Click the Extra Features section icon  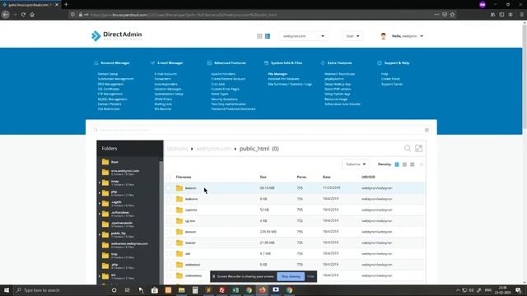[x=323, y=62]
